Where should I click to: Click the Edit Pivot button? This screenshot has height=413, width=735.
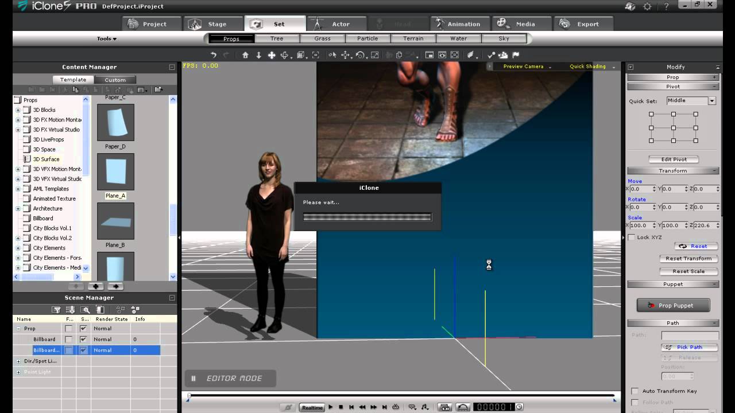point(673,159)
